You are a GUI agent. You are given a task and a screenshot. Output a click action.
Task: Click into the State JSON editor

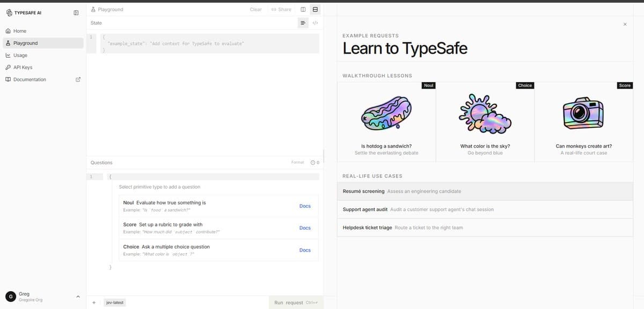(x=209, y=43)
